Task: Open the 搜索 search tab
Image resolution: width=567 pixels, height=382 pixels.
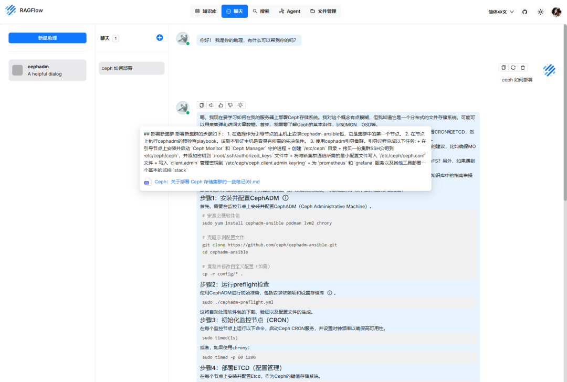Action: [x=261, y=11]
